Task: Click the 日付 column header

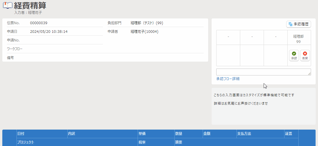Action: tap(21, 134)
